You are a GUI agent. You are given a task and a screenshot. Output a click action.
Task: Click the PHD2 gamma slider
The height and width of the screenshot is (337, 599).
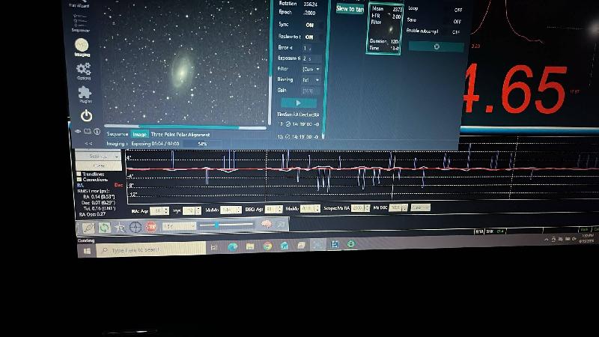click(226, 225)
